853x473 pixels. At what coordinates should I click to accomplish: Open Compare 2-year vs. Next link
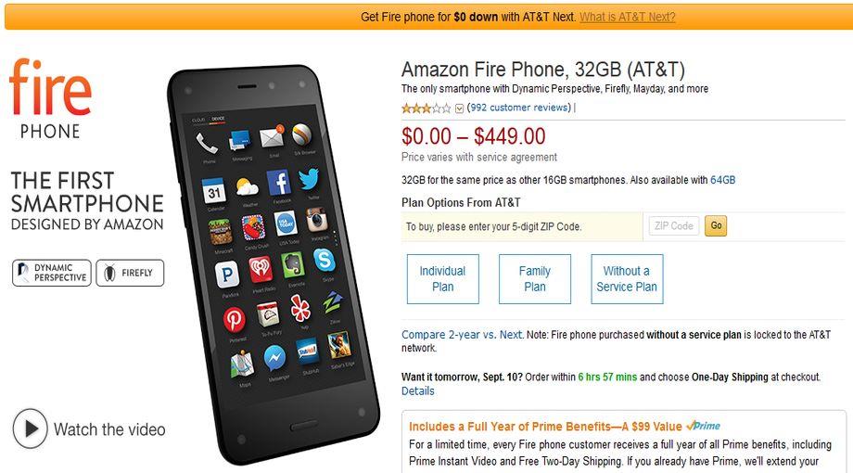click(x=463, y=335)
